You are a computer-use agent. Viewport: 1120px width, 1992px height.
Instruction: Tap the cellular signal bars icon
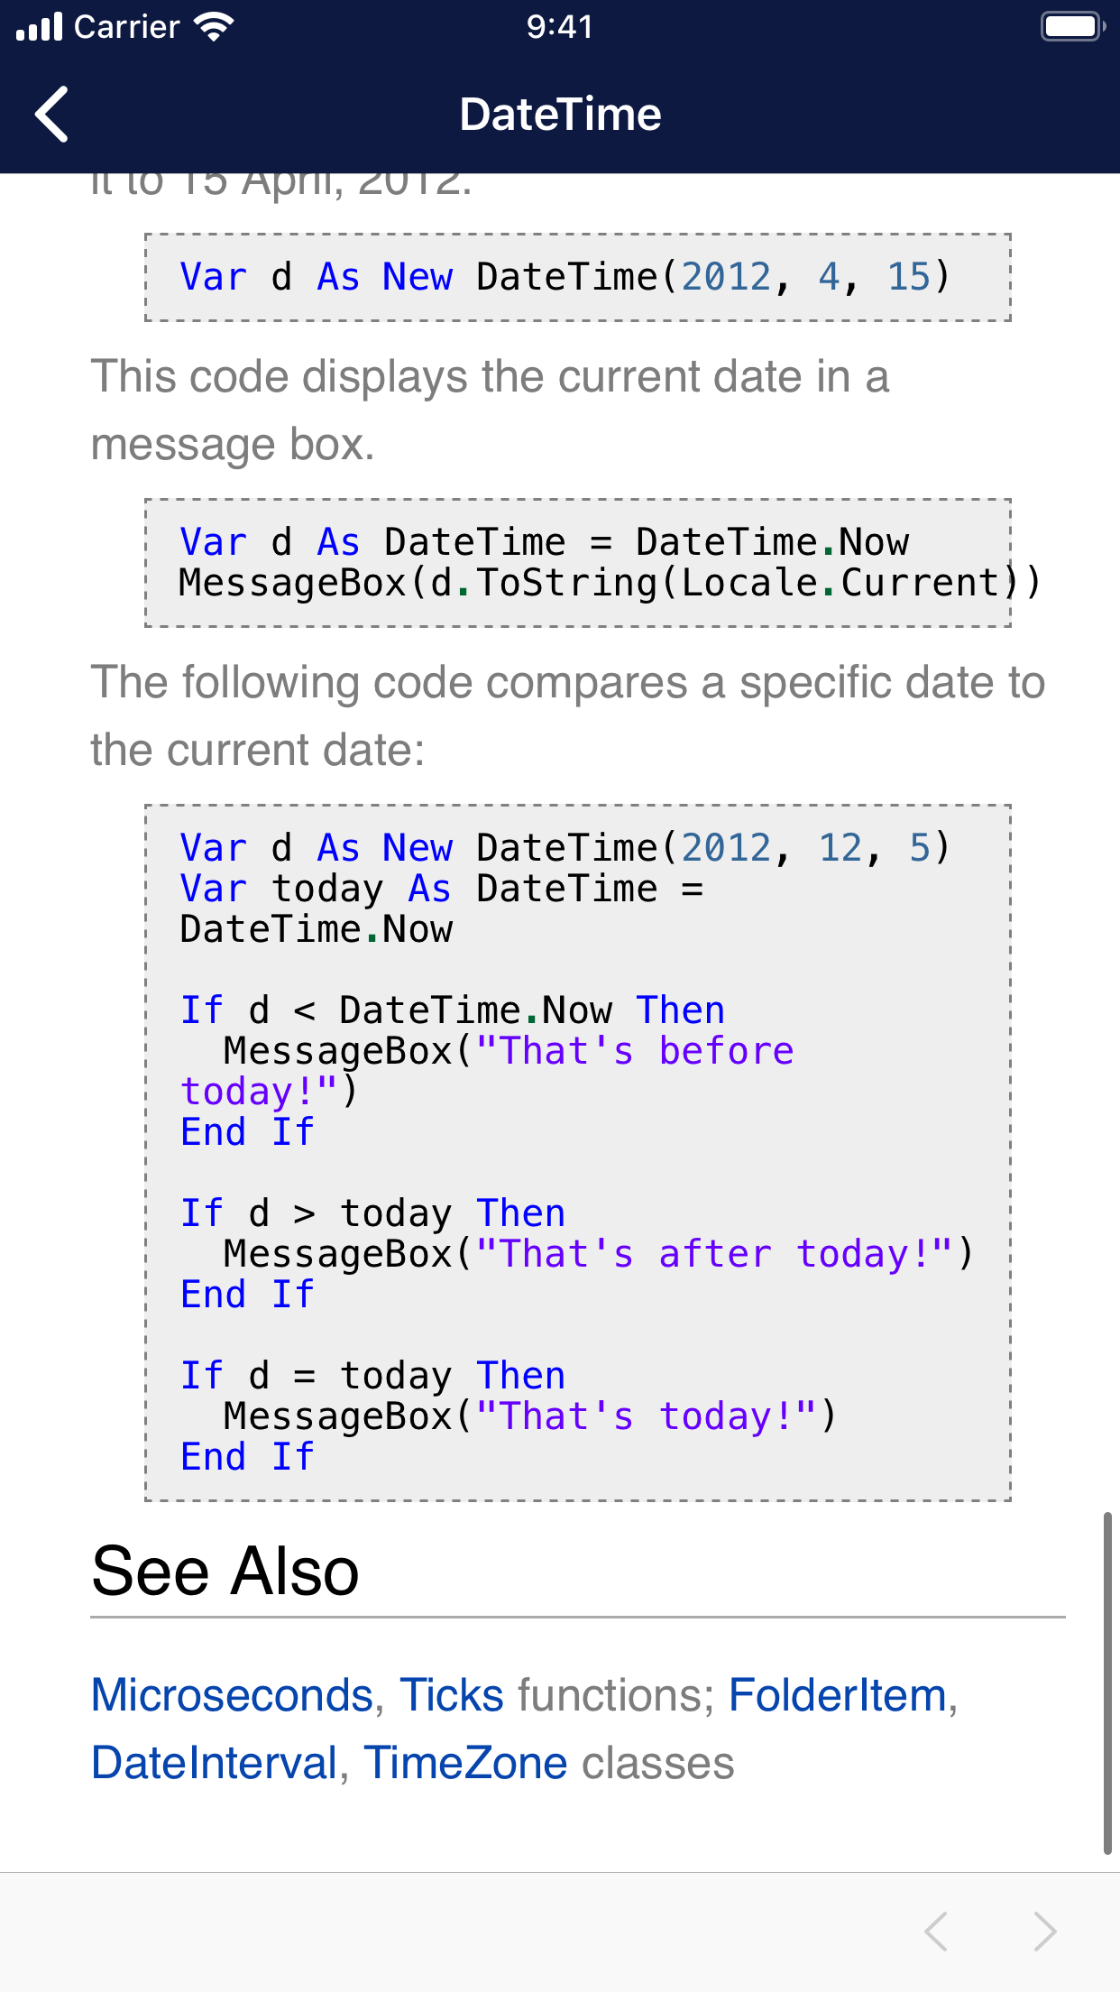(40, 27)
